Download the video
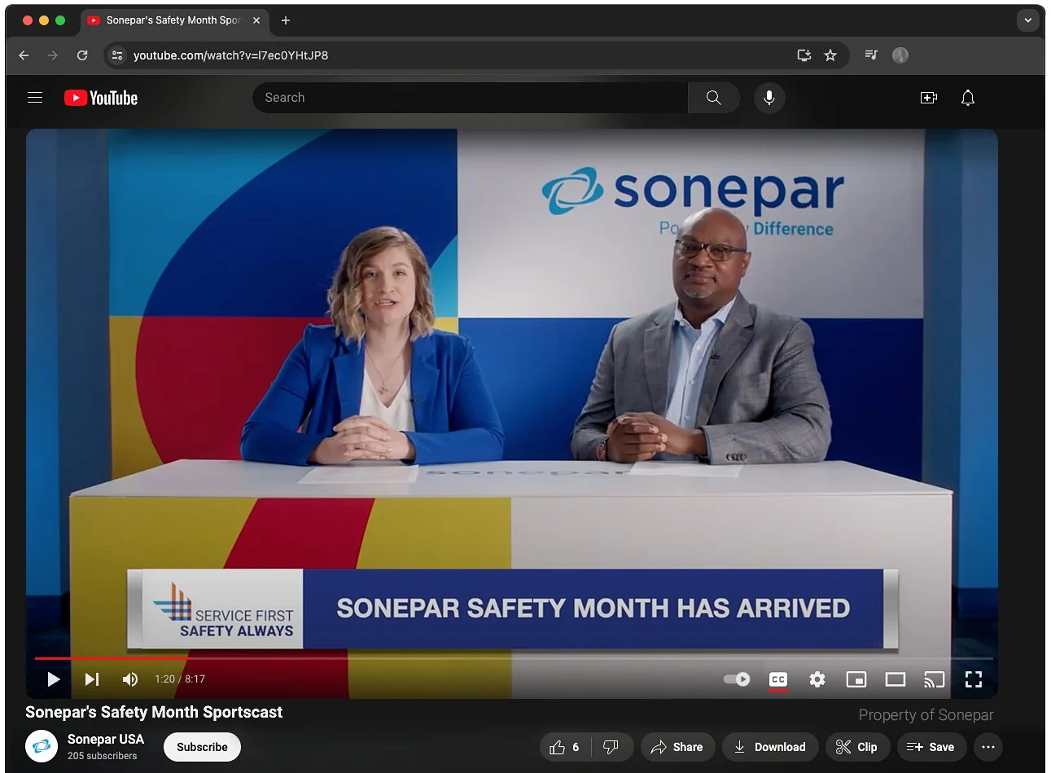The width and height of the screenshot is (1051, 773). click(x=769, y=747)
